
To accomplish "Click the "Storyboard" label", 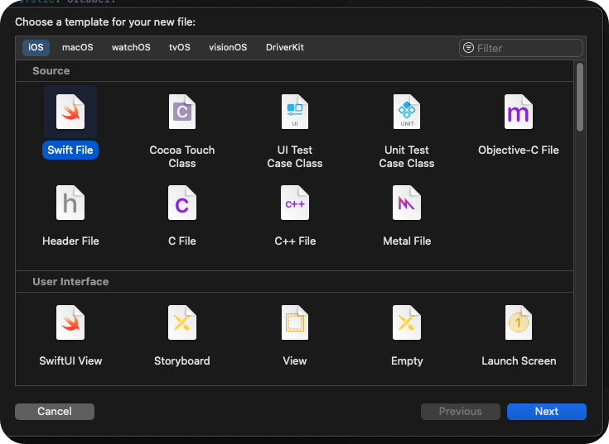I will point(182,360).
